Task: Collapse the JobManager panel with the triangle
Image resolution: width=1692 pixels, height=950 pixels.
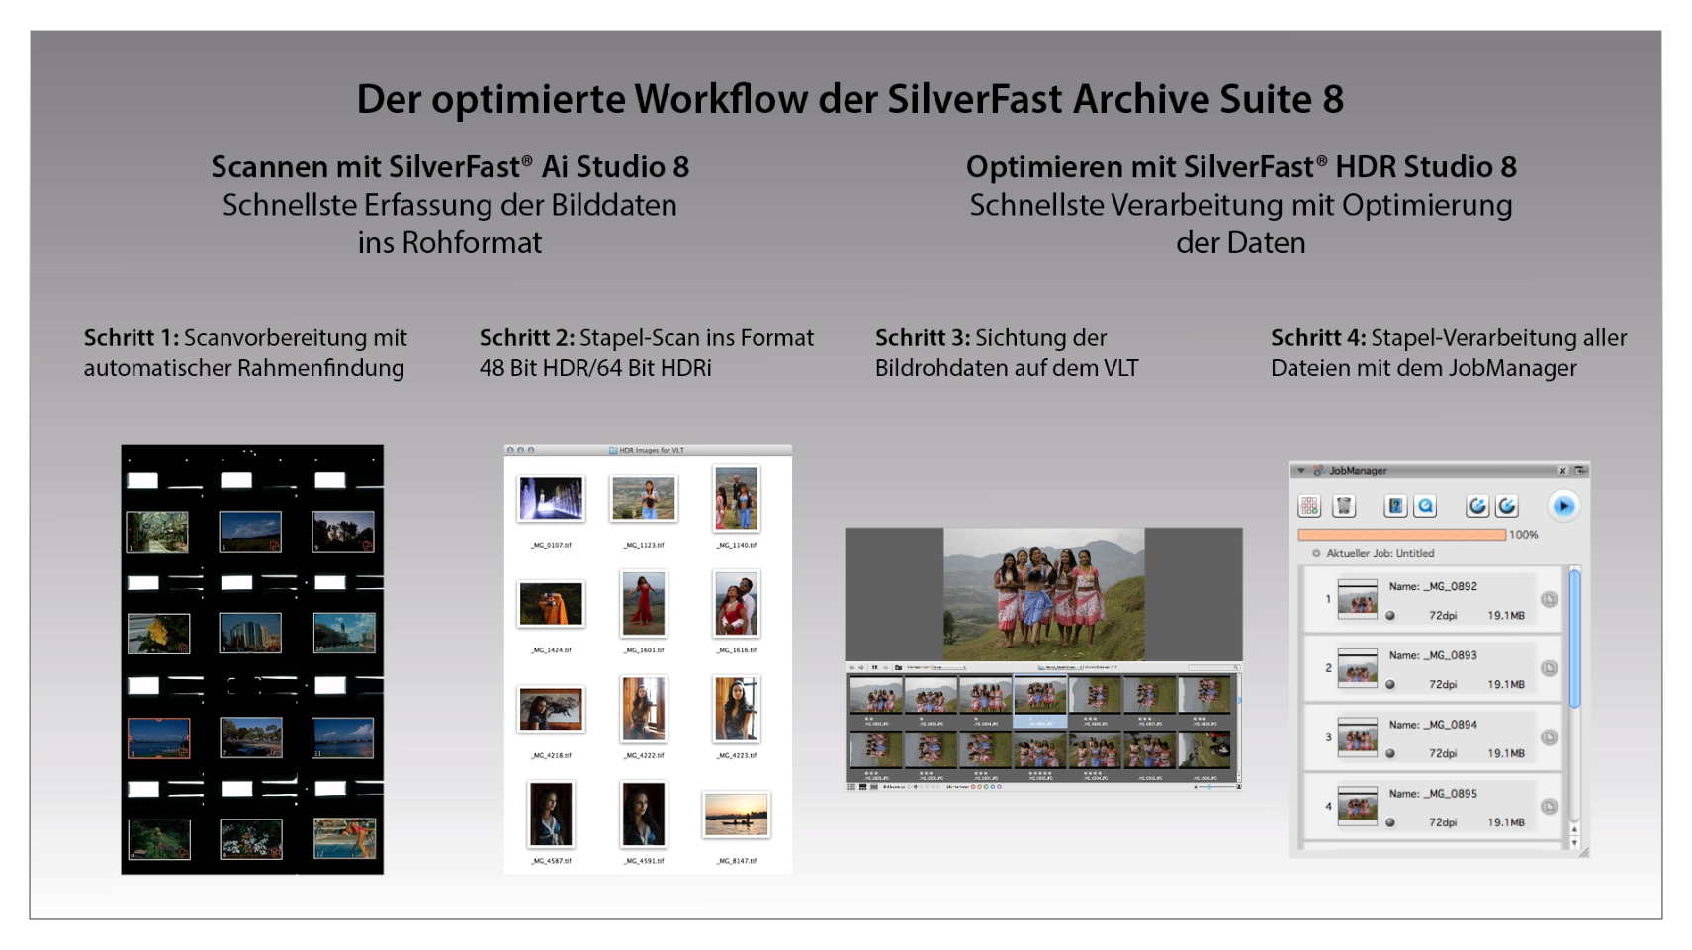Action: [1301, 471]
